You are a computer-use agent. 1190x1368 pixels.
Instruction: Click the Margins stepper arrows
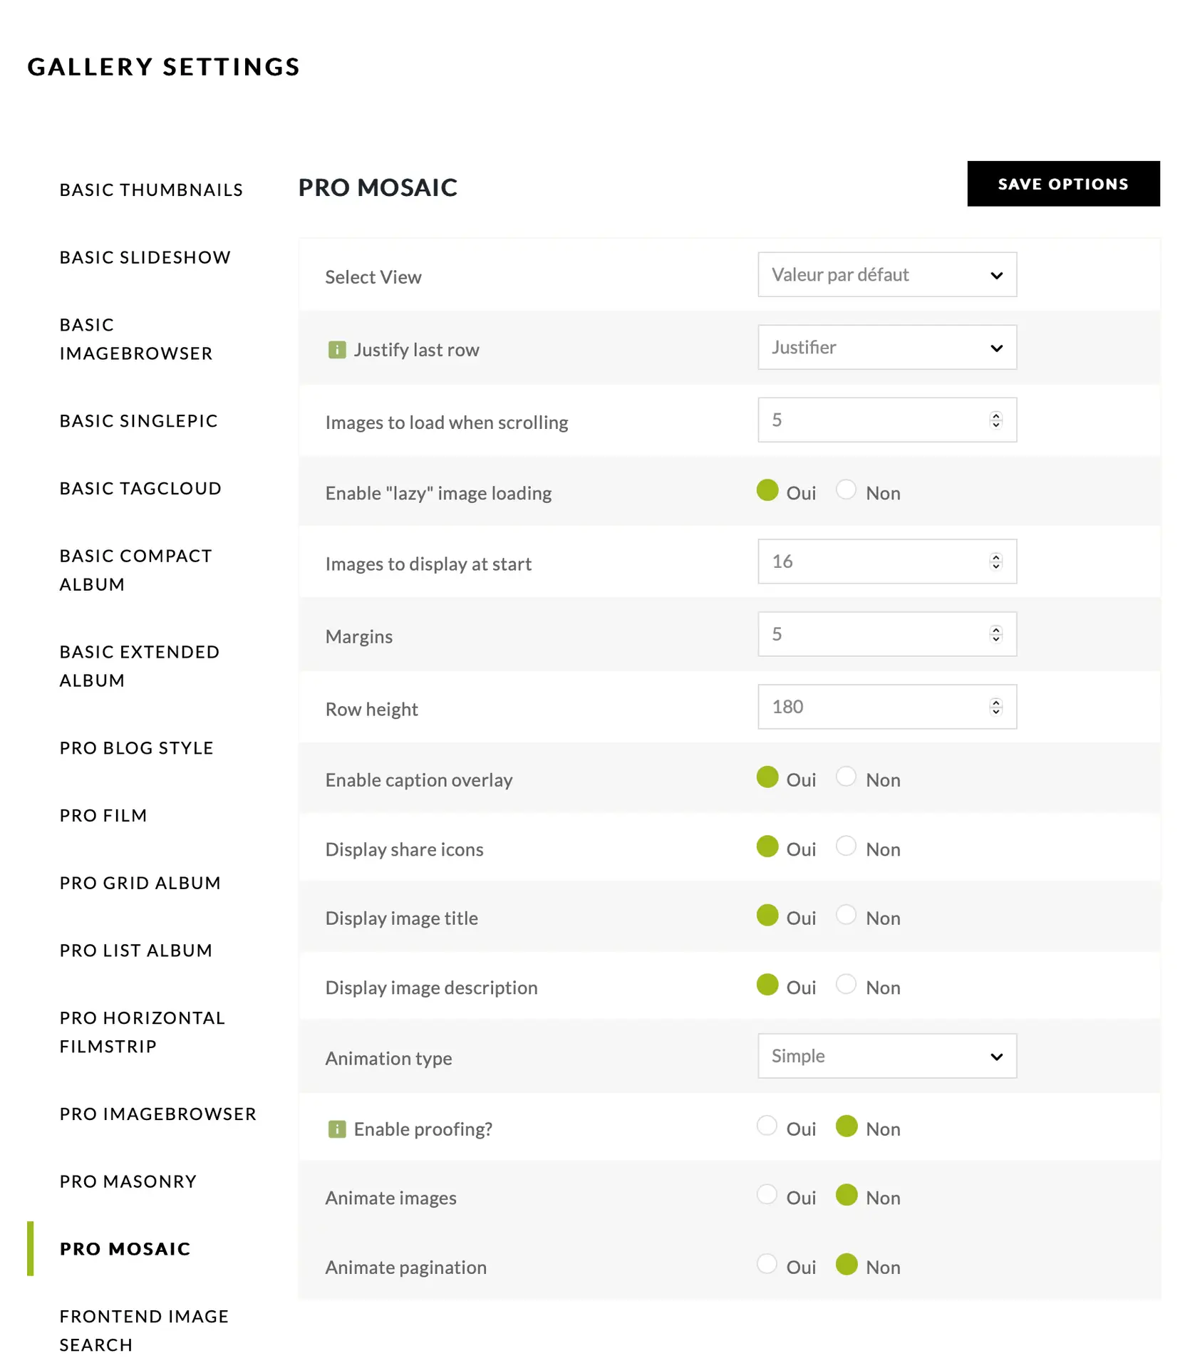(x=995, y=634)
